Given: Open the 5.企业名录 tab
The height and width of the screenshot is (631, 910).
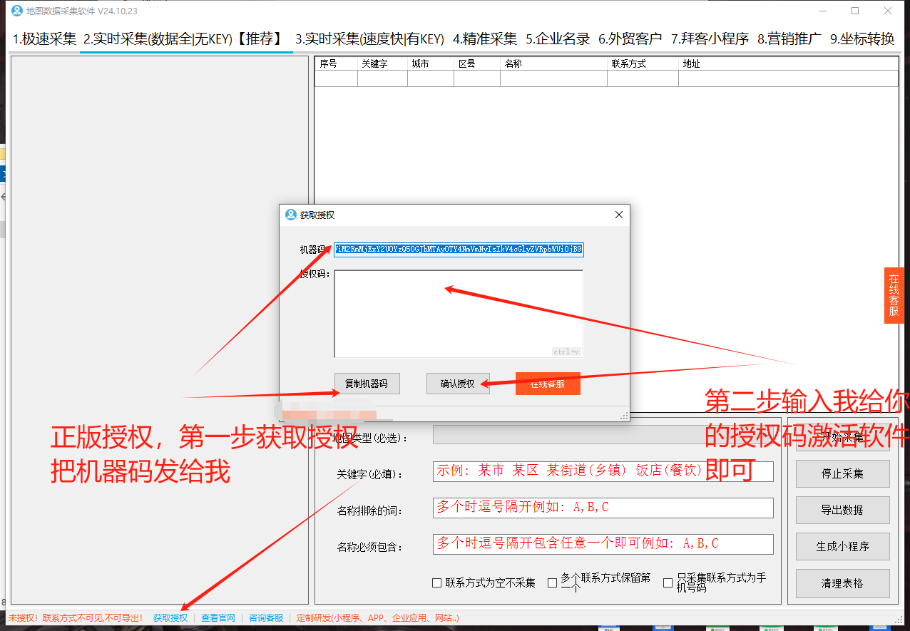Looking at the screenshot, I should pyautogui.click(x=558, y=39).
